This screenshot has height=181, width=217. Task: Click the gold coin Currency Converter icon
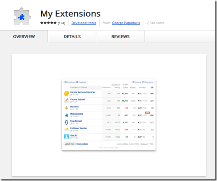tap(66, 94)
